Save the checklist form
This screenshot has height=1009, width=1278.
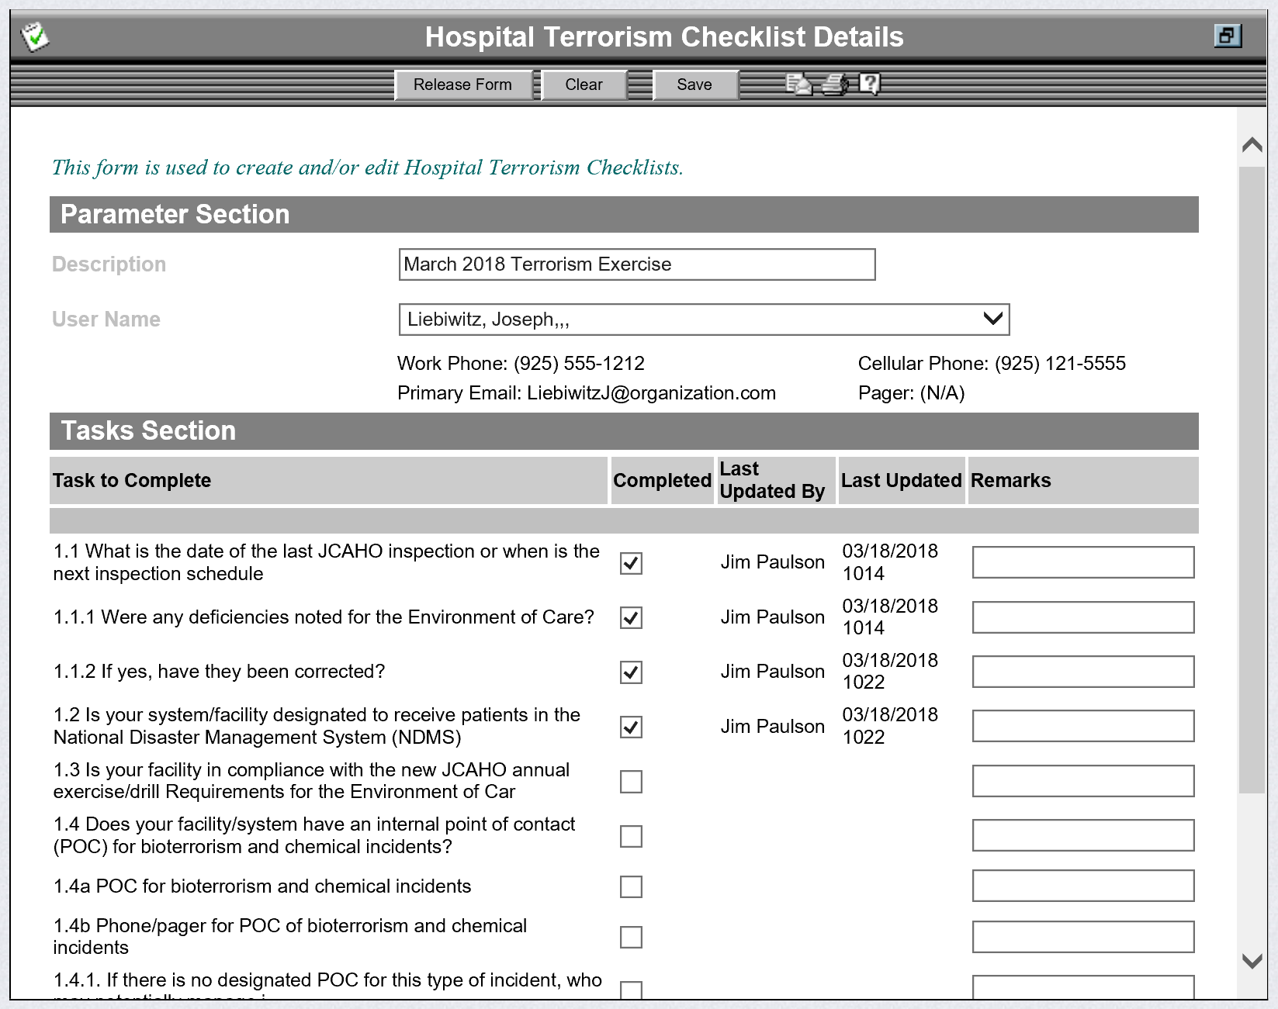click(x=694, y=85)
